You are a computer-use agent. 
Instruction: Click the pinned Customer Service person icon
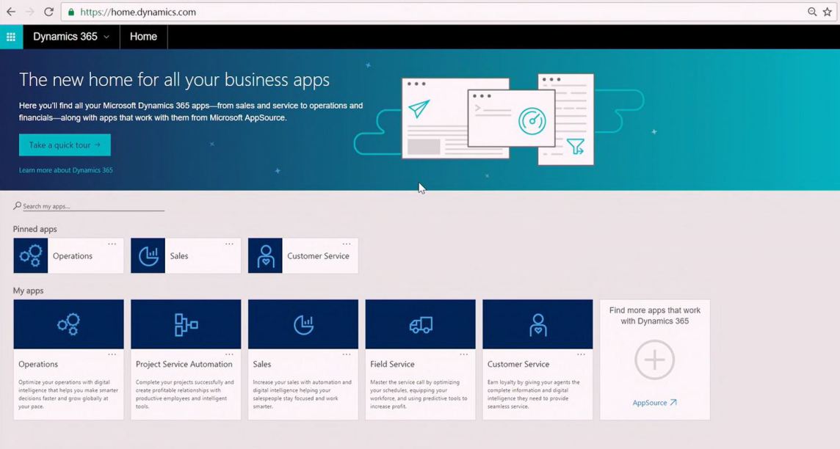(x=265, y=256)
